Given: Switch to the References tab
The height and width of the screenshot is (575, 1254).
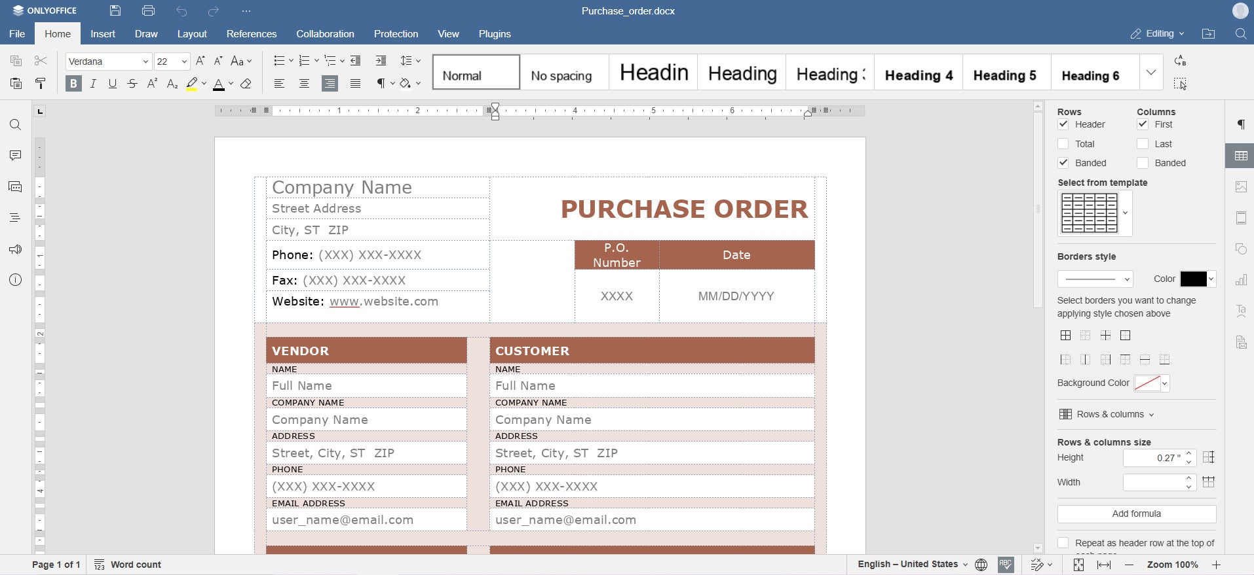Looking at the screenshot, I should coord(252,34).
